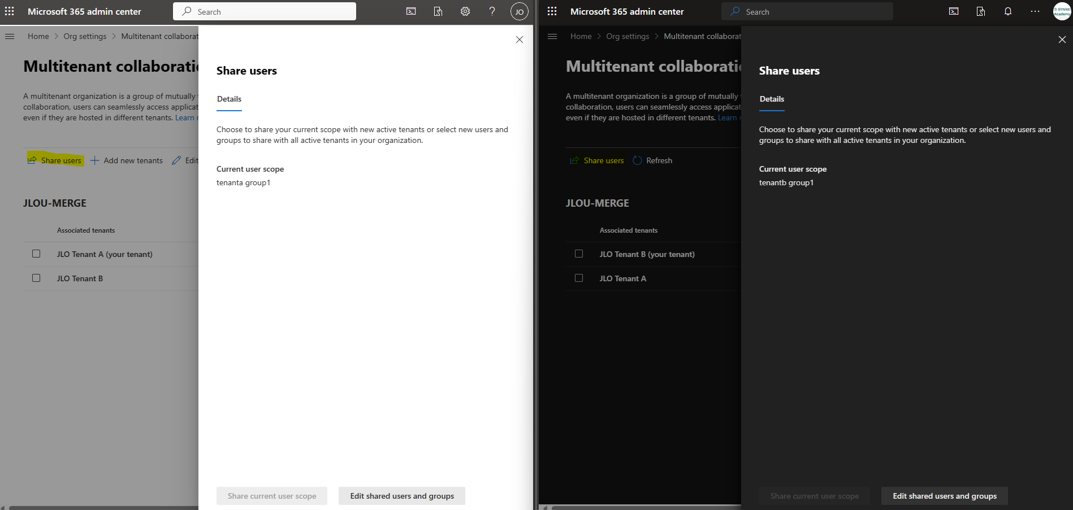The height and width of the screenshot is (510, 1073).
Task: Open Cloud Shell icon in right dark window header
Action: [954, 11]
